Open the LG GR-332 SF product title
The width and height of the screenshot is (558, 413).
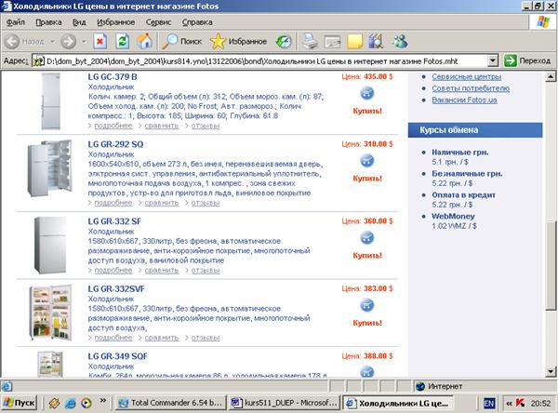(114, 221)
